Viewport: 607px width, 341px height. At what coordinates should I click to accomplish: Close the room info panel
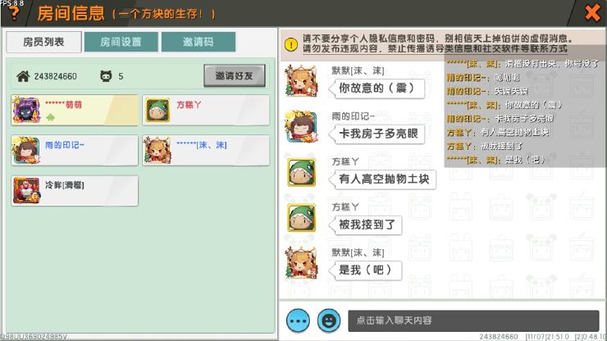[x=592, y=13]
